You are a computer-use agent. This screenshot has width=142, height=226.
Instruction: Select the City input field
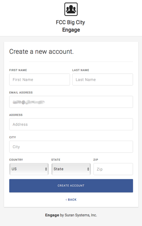point(71,147)
